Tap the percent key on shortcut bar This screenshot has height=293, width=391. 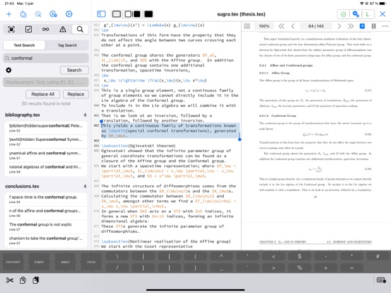tap(300, 268)
